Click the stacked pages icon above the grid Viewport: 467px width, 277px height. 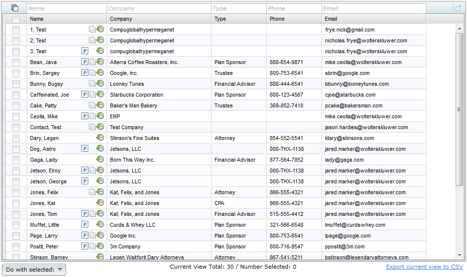point(15,8)
